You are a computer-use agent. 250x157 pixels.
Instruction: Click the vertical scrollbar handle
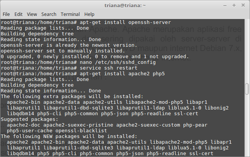[247, 89]
